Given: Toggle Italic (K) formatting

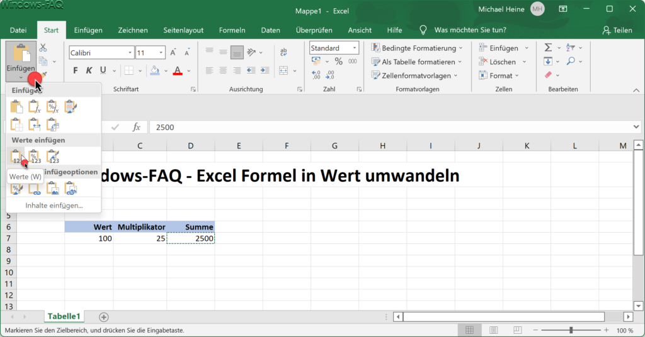Looking at the screenshot, I should (89, 70).
